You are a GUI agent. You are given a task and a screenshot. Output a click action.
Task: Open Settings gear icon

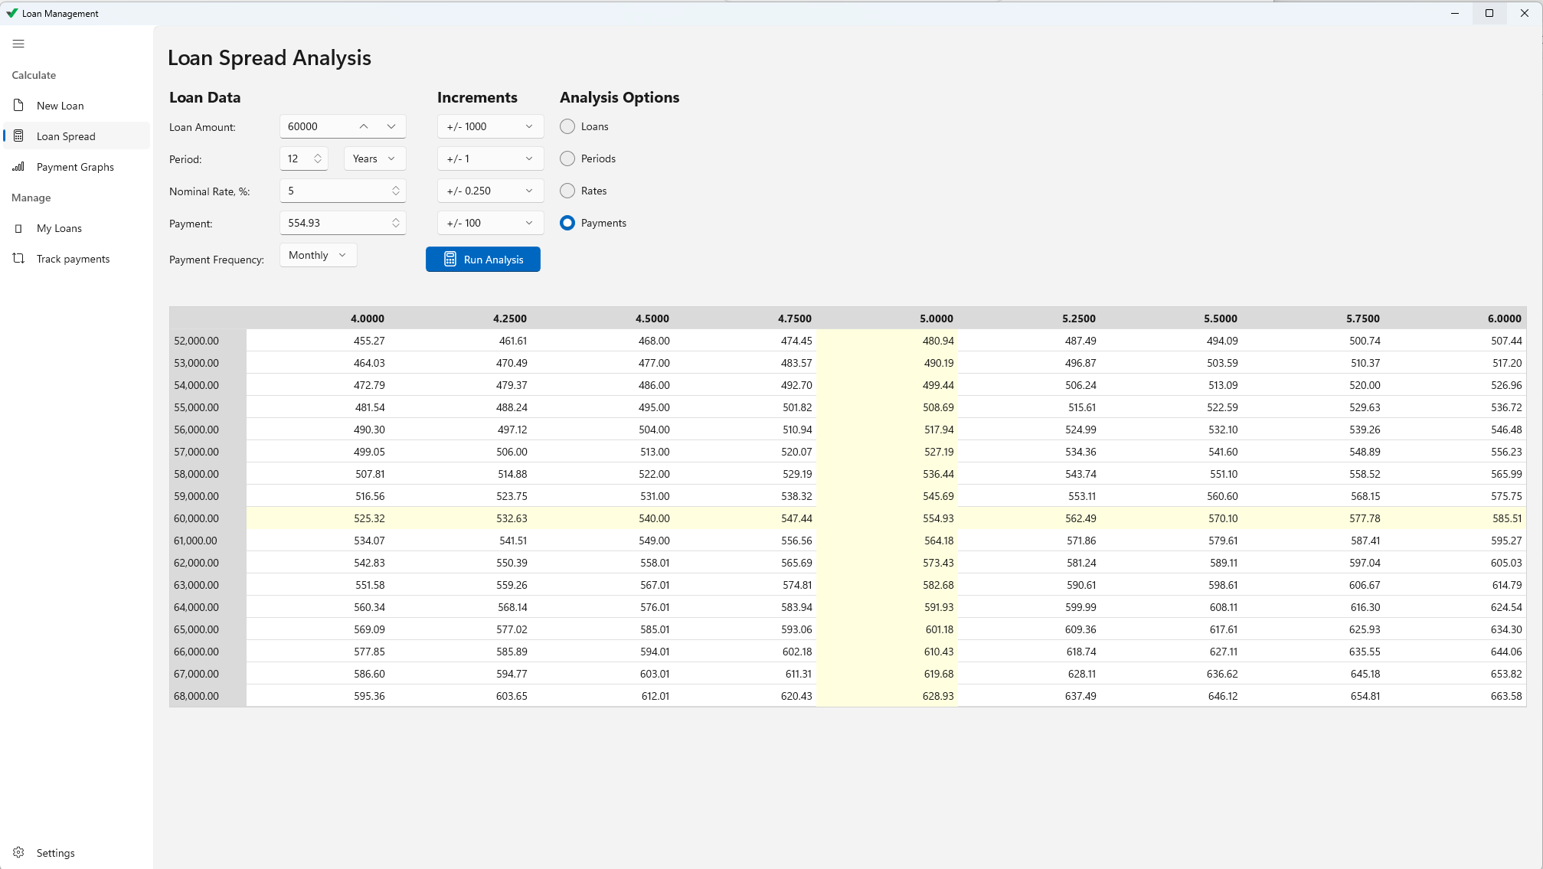coord(18,853)
